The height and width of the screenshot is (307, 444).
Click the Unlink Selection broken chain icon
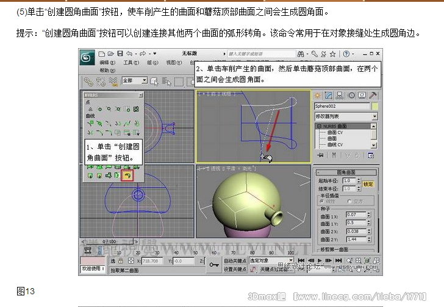click(x=101, y=82)
